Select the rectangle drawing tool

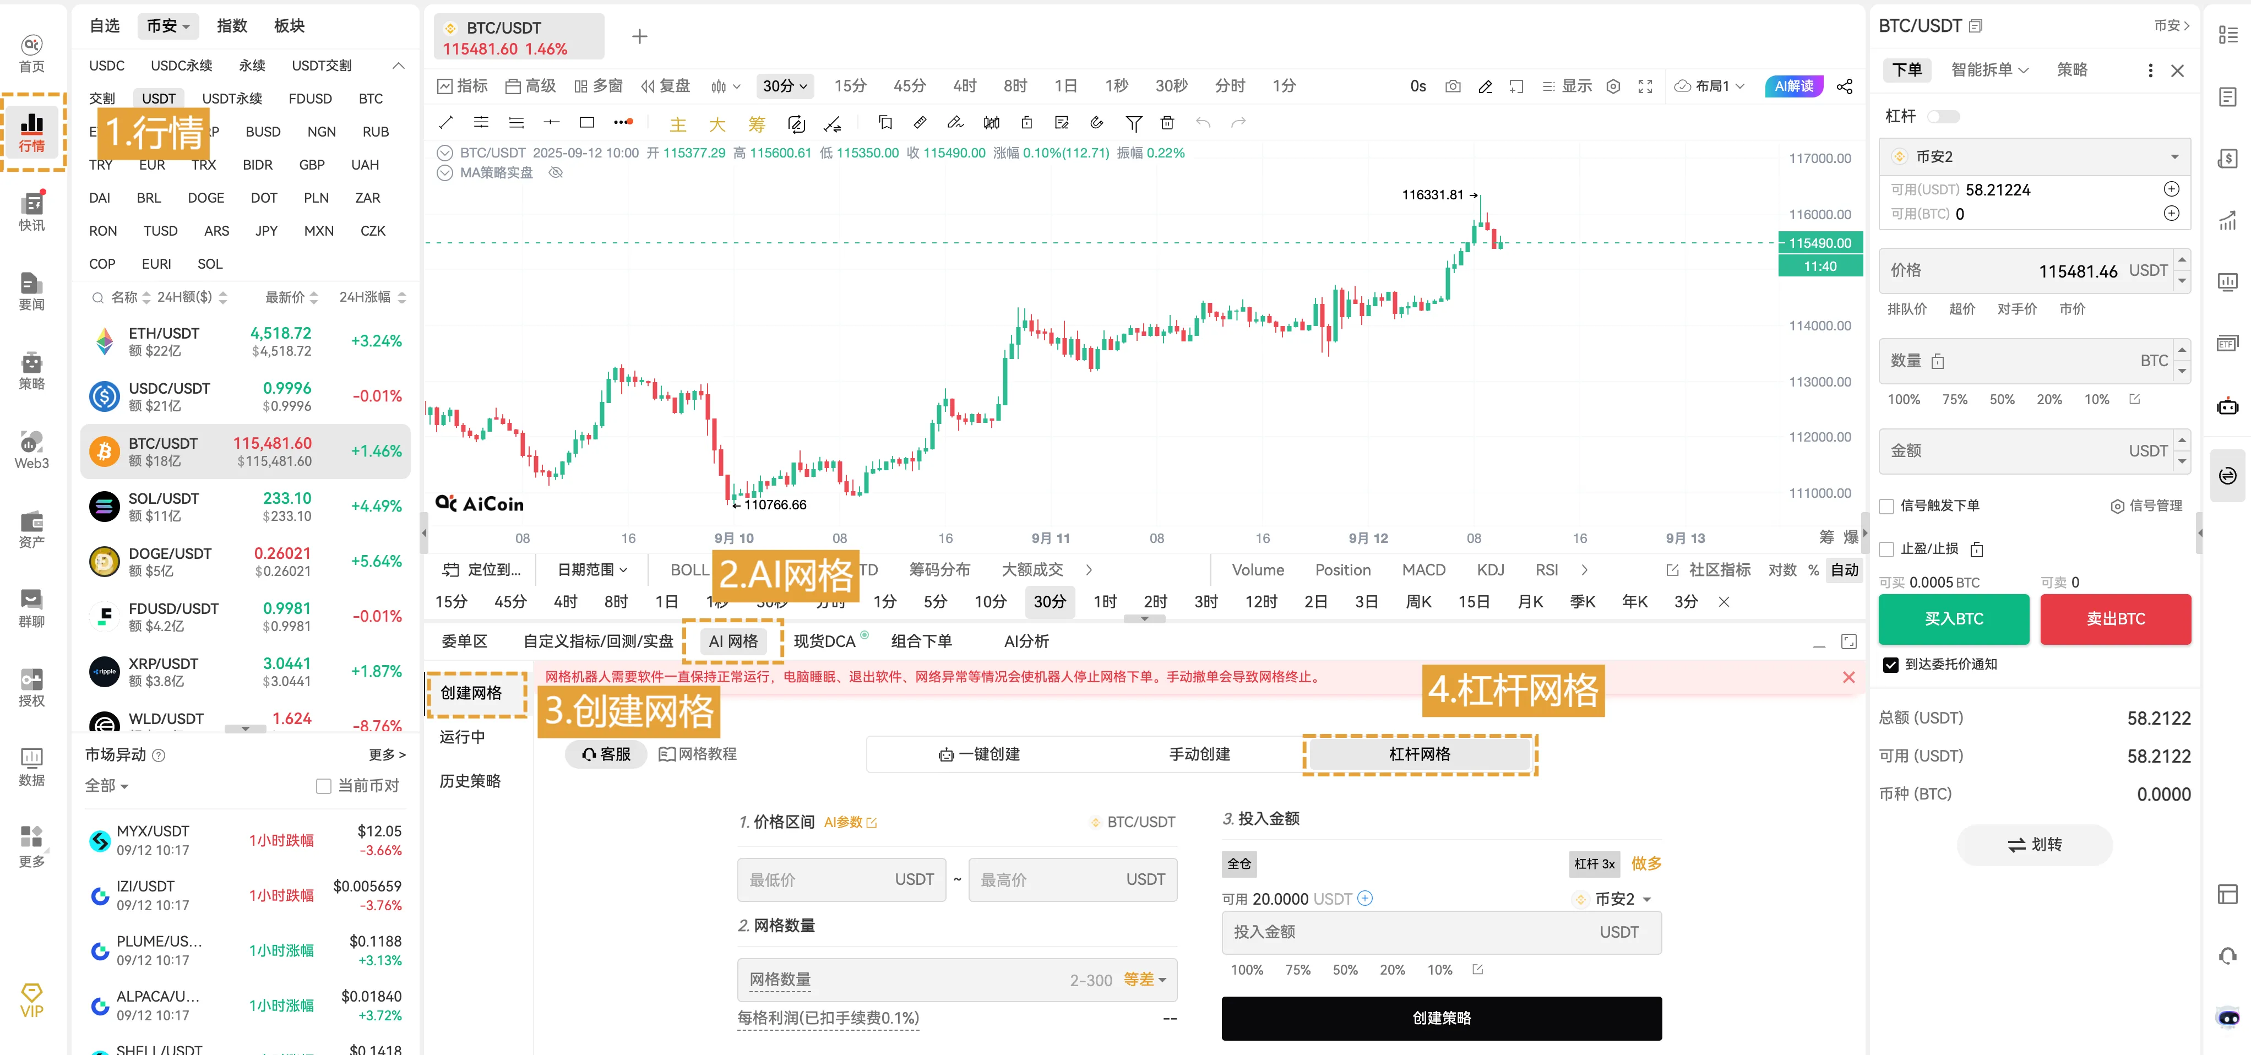click(587, 122)
